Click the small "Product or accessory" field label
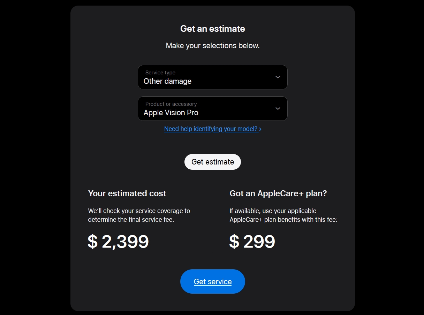 171,104
